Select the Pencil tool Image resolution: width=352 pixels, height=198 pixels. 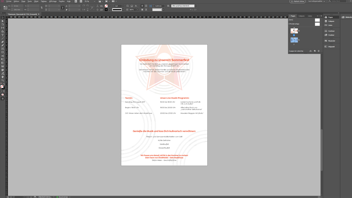coord(3,45)
